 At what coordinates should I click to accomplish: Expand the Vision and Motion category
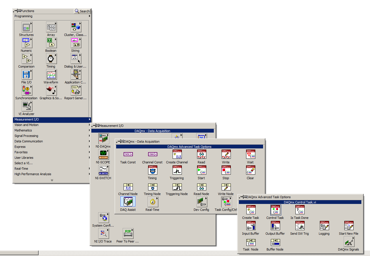pos(52,125)
